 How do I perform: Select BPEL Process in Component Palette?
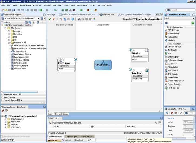173,30
